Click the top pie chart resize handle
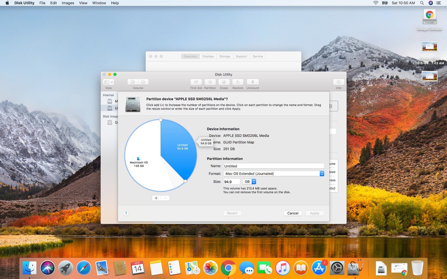The width and height of the screenshot is (447, 279). coord(161,120)
